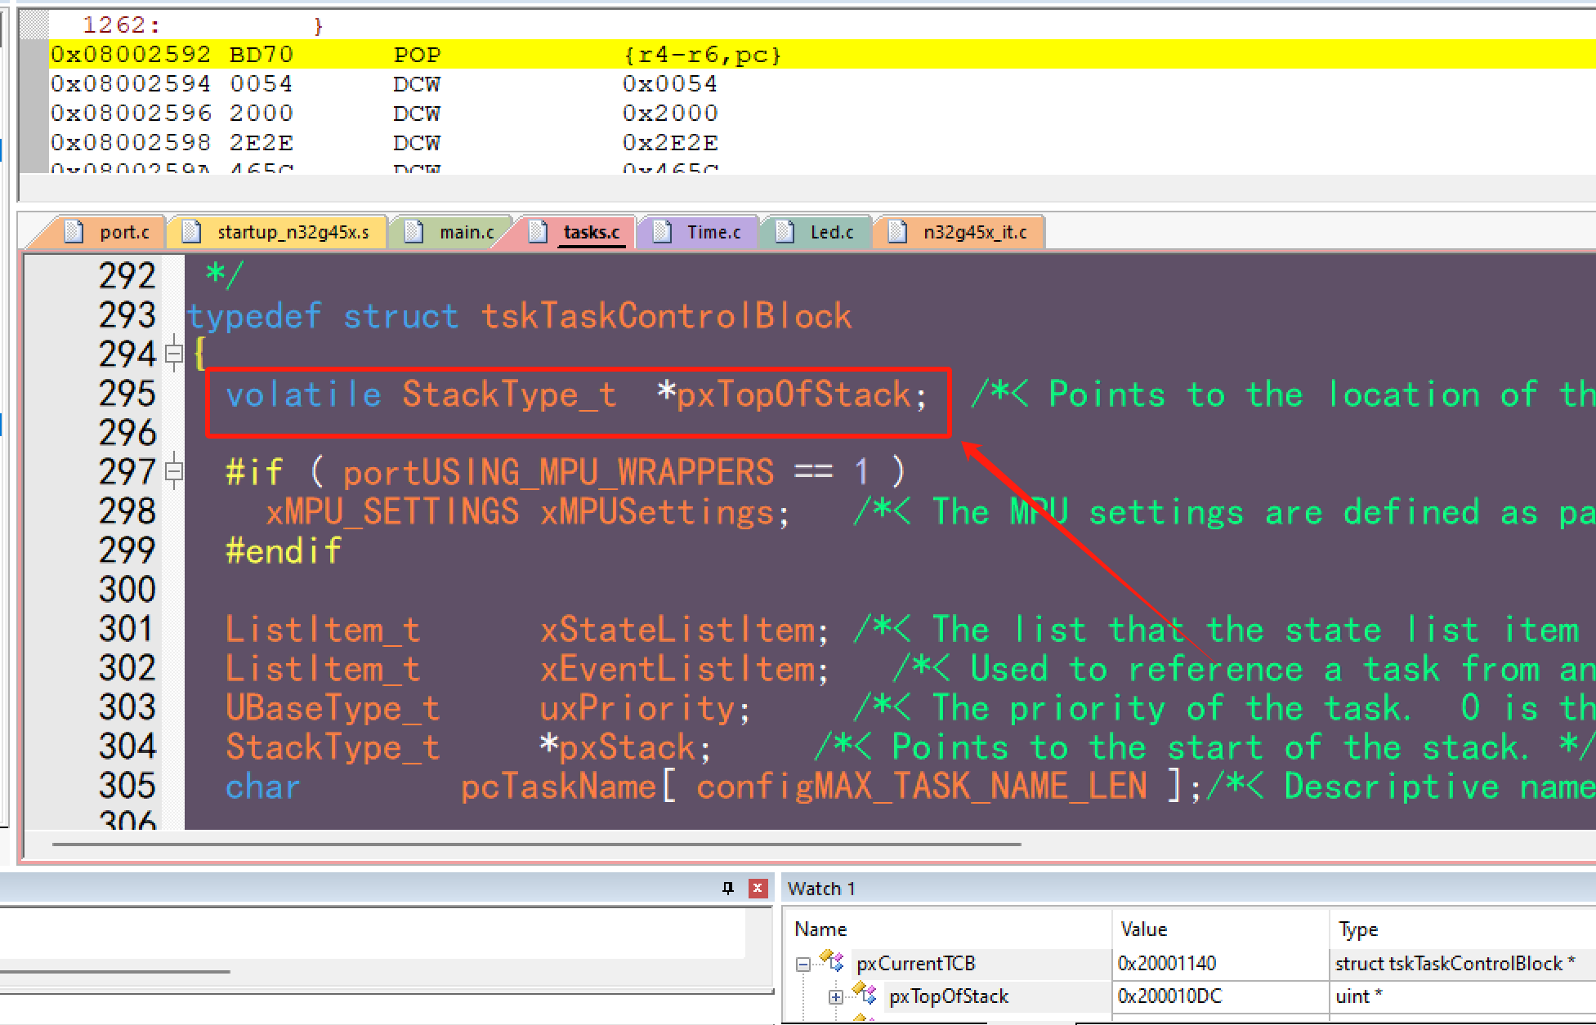Viewport: 1596px width, 1025px height.
Task: Select disassembly line at address 0x08002594
Action: pyautogui.click(x=821, y=84)
